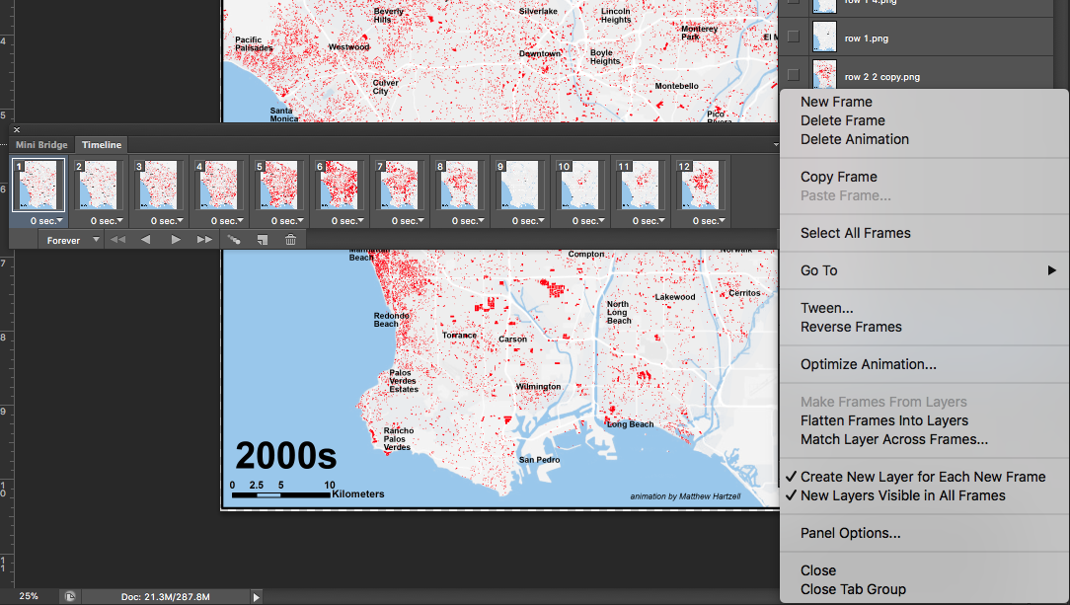This screenshot has width=1070, height=605.
Task: Jump to first frame with rewind button
Action: 118,240
